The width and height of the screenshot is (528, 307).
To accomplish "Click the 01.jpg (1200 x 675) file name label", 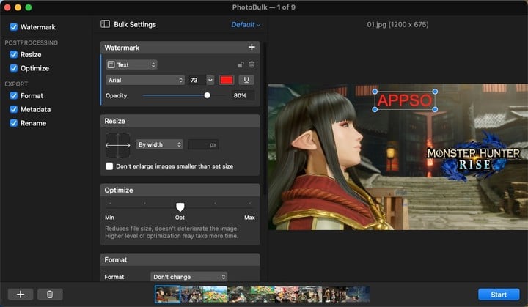I will click(397, 25).
